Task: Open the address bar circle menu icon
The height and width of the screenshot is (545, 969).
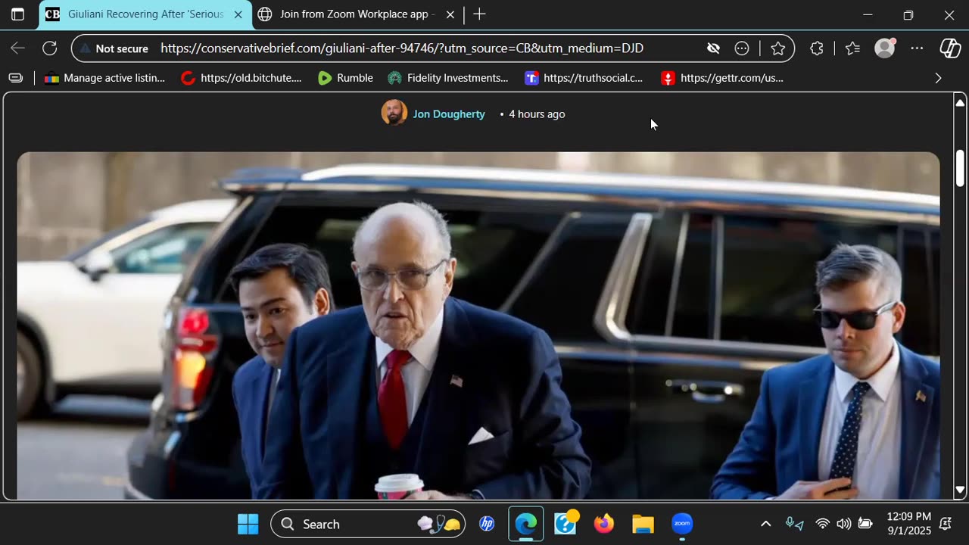Action: point(742,48)
